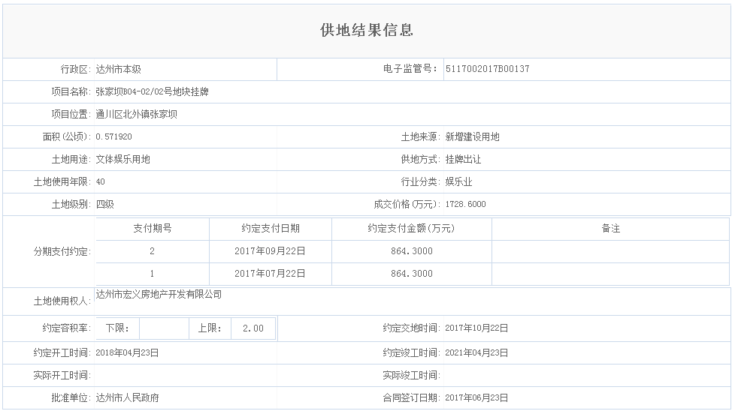
Task: Click the 约定交地时间 label
Action: point(412,328)
